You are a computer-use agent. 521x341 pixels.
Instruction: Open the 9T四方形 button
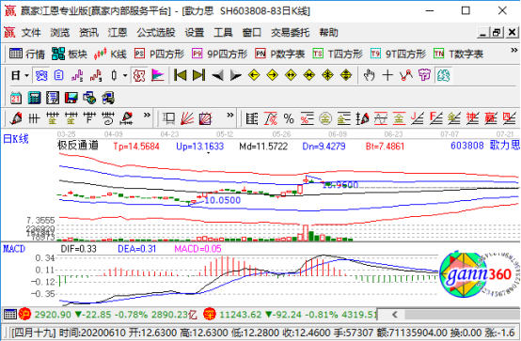click(x=398, y=54)
